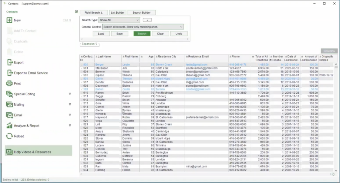340x183 pixels.
Task: Click the Sumac app icon in title bar
Action: (x=5, y=3)
